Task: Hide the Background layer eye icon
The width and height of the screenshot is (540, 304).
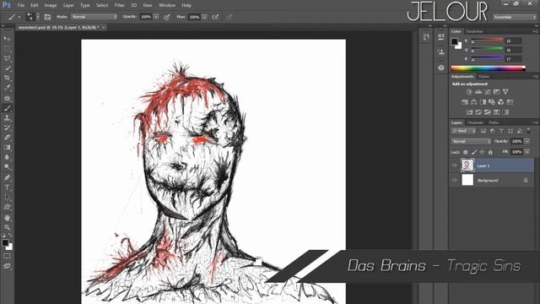Action: [x=454, y=180]
